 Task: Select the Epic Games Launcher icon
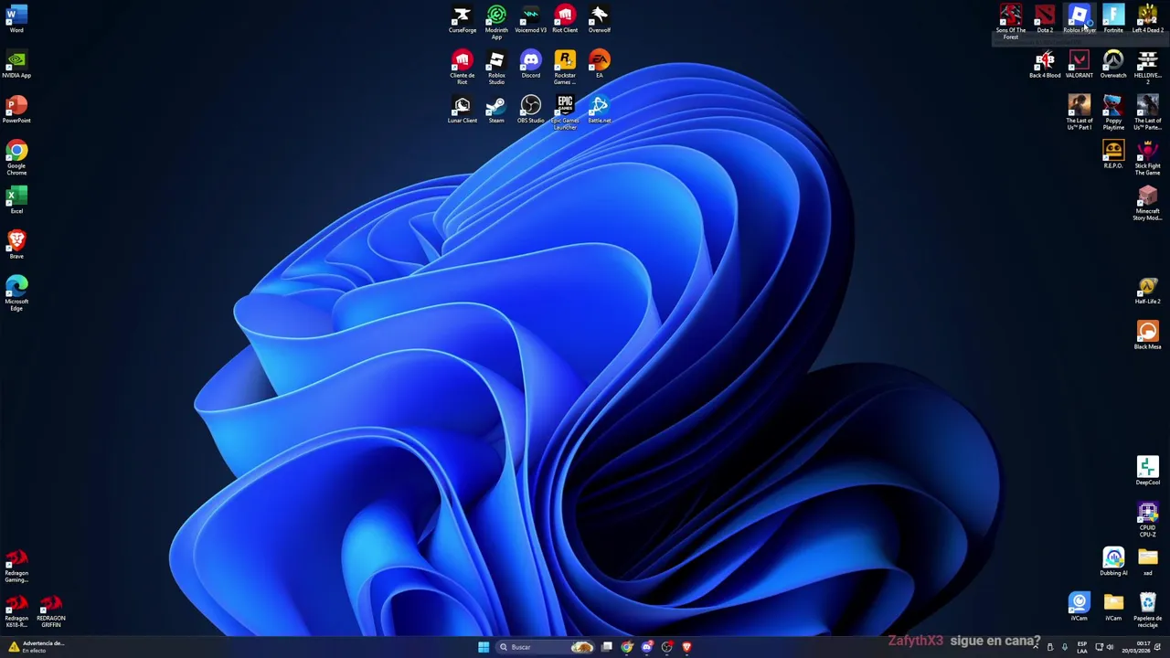click(565, 113)
